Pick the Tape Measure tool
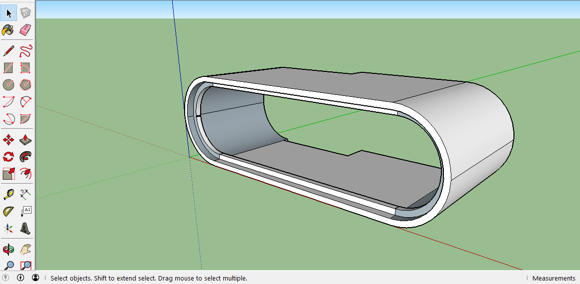This screenshot has width=580, height=284. (x=9, y=194)
